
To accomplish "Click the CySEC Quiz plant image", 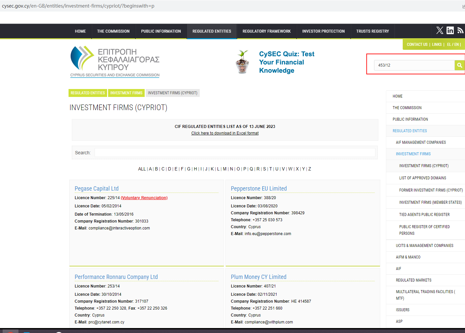I will [x=243, y=62].
